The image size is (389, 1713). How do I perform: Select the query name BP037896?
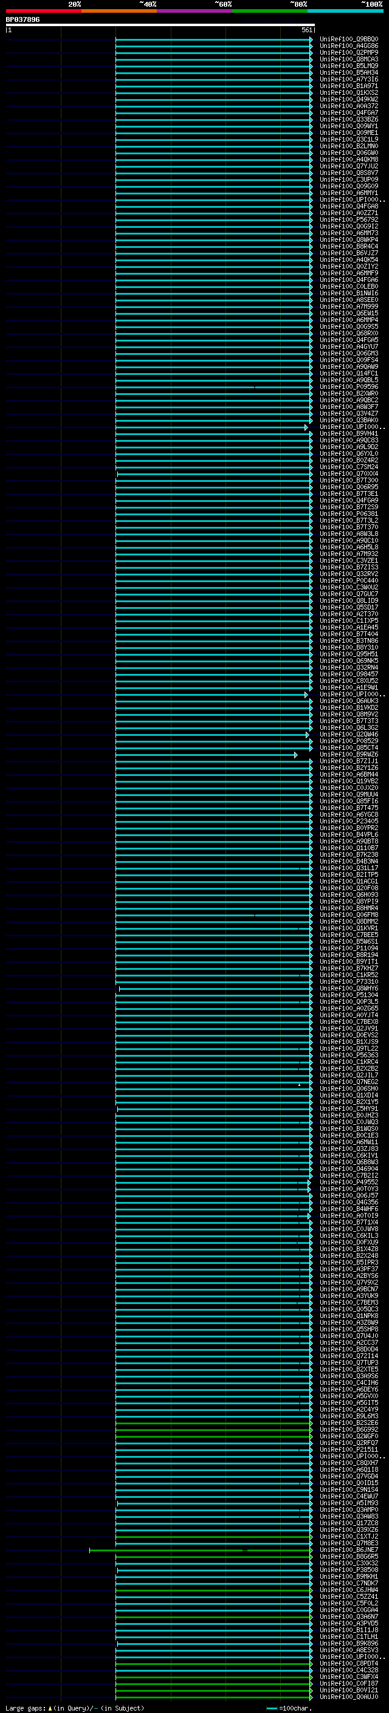(22, 20)
